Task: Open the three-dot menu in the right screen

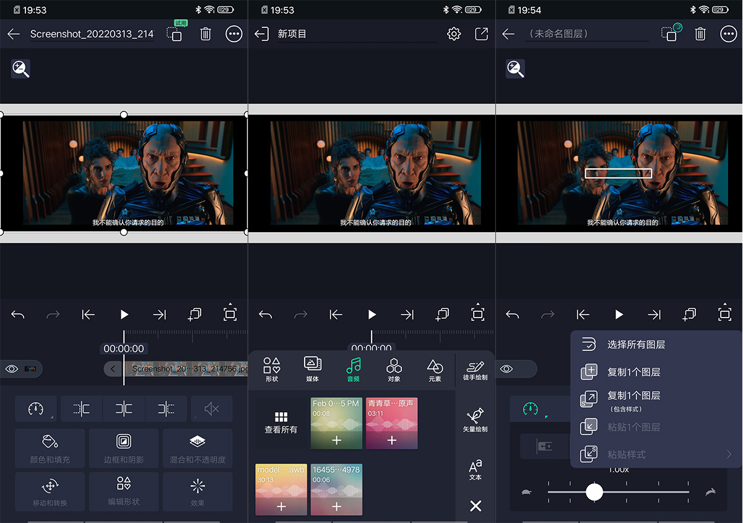Action: pyautogui.click(x=729, y=34)
